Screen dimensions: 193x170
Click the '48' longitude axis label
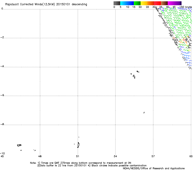pyautogui.click(x=40, y=156)
